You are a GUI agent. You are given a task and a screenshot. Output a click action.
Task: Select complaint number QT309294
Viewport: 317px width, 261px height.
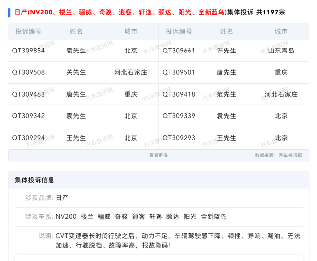tap(28, 138)
